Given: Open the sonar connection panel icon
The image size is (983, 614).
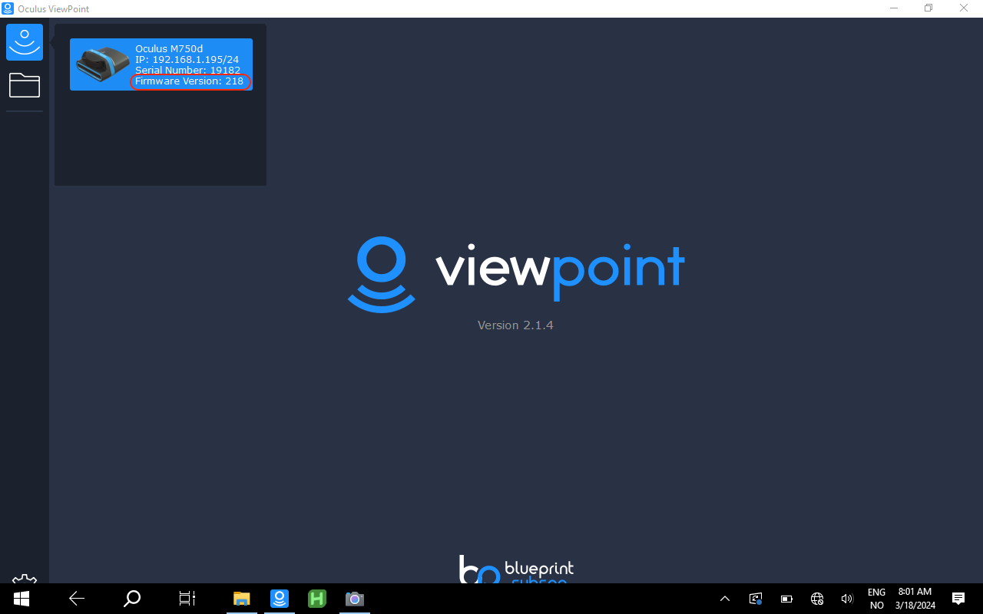Looking at the screenshot, I should [x=25, y=42].
